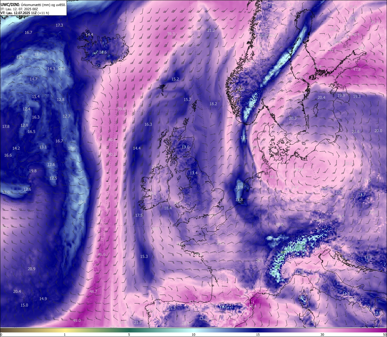
Task: Select the 19.8 value label
Action: pyautogui.click(x=33, y=171)
